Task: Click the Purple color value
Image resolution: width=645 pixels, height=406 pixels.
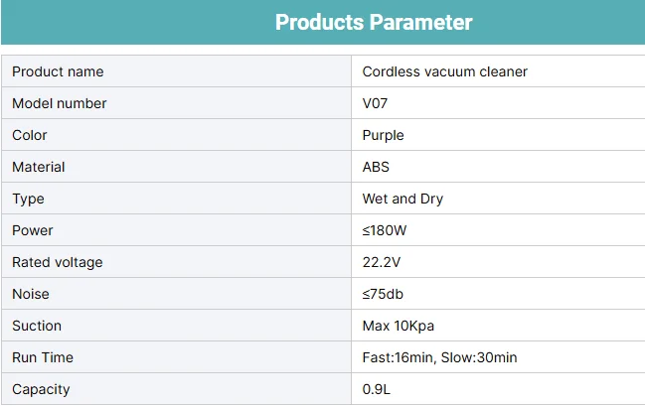Action: (x=383, y=135)
